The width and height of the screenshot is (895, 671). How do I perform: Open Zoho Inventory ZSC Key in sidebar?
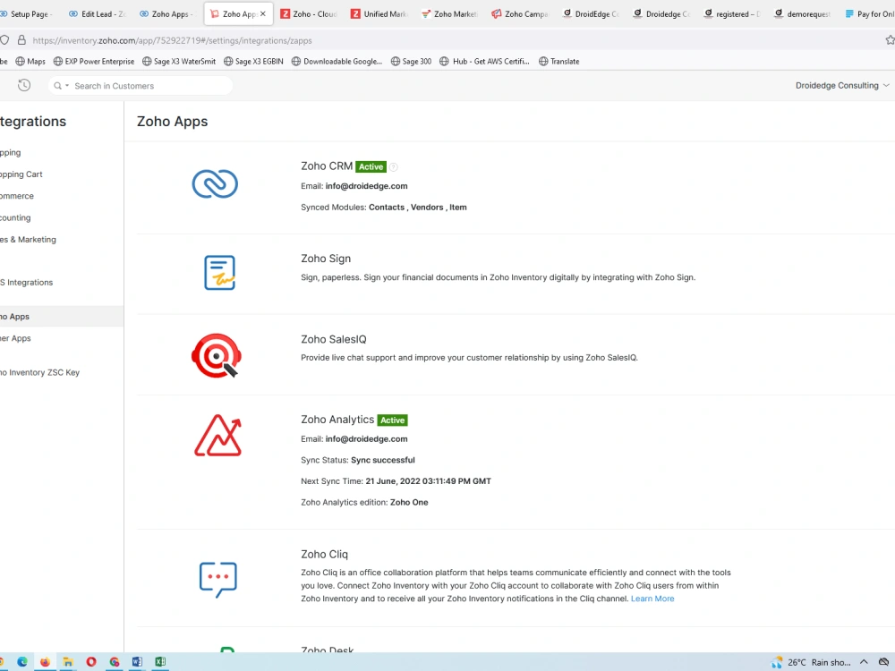[40, 372]
